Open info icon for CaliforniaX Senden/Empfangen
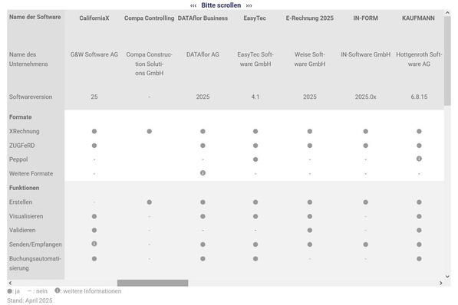Screen dimensions: 458x305 (94, 244)
